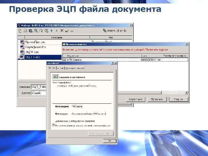The image size is (208, 156).
Task: Close the Проверка подписи window
Action: (x=187, y=44)
